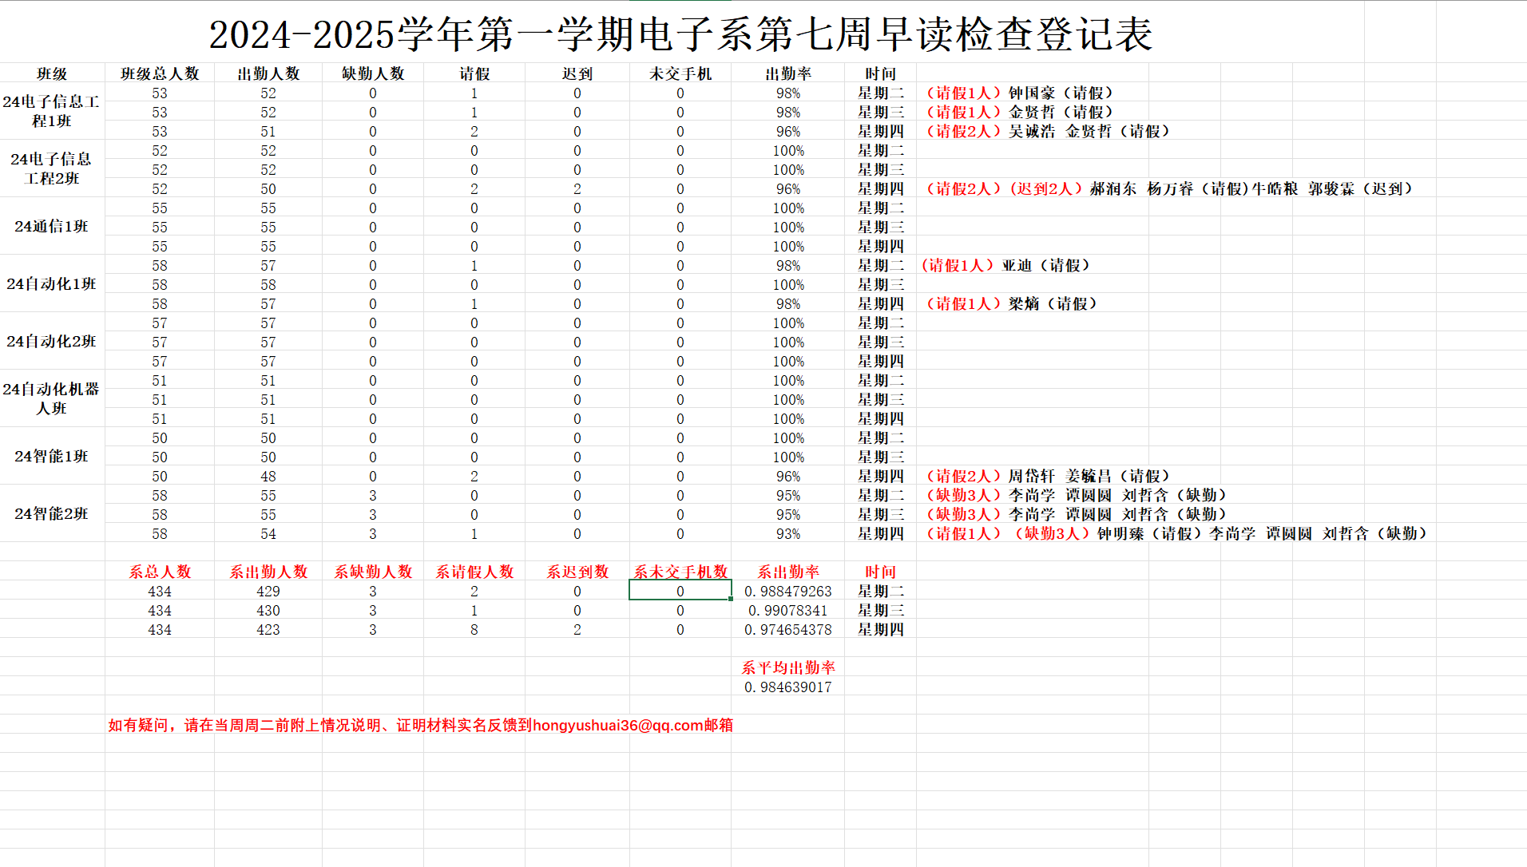Click the cell showing 48 in 出勤人数
This screenshot has height=867, width=1527.
coord(268,477)
